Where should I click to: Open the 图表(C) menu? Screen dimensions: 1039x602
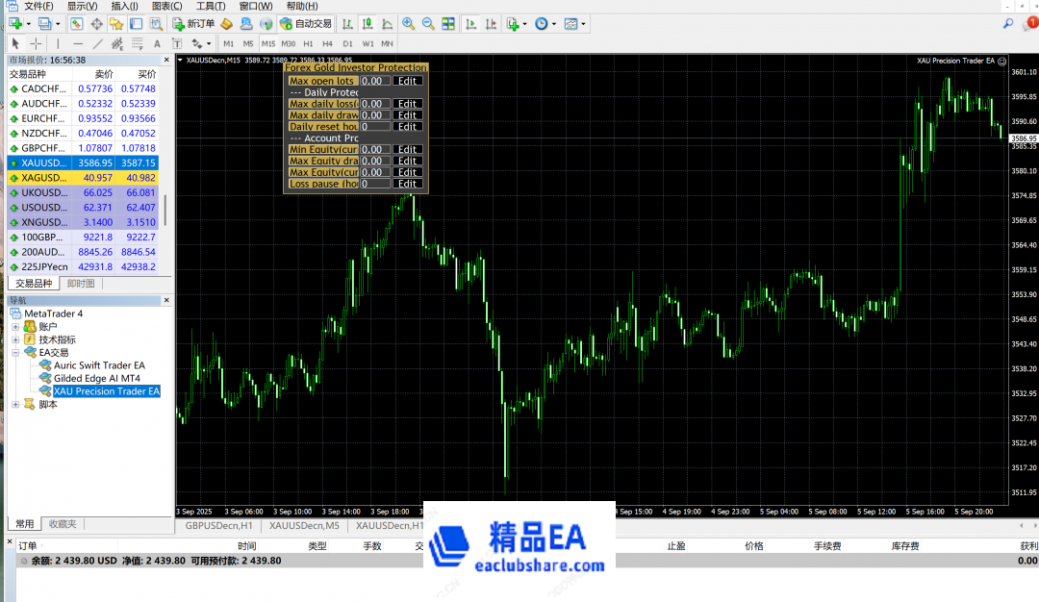click(167, 6)
